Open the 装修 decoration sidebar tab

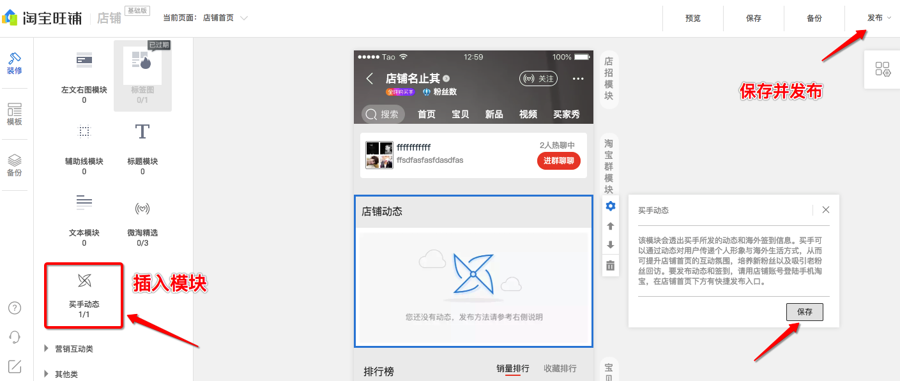(15, 63)
